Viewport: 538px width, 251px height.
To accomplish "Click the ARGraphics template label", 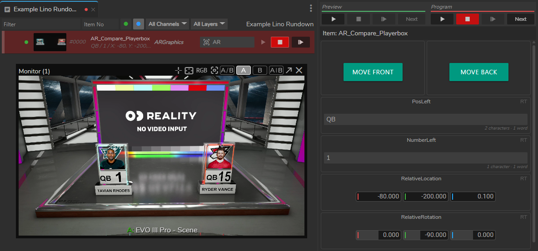I will (169, 42).
